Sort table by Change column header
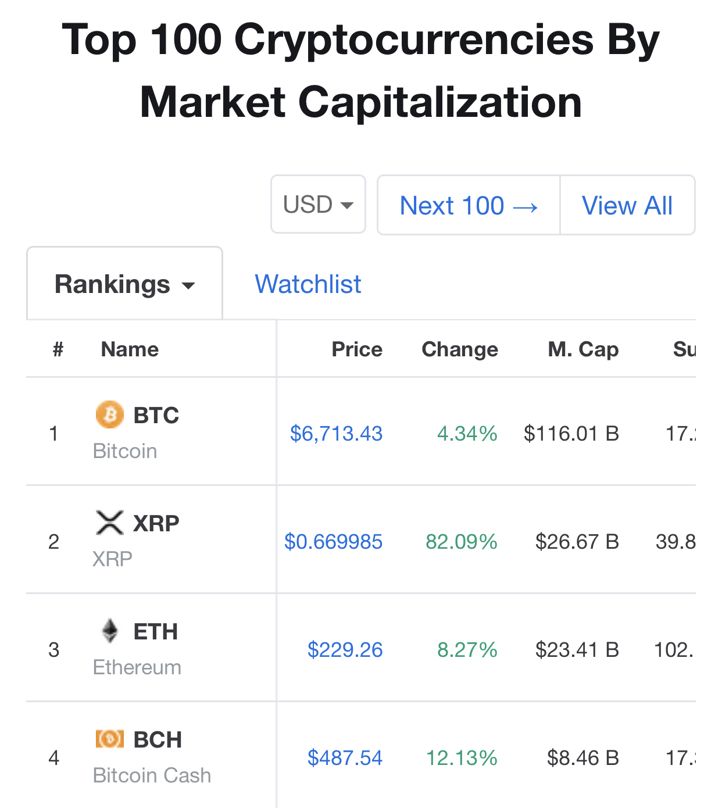 click(459, 349)
